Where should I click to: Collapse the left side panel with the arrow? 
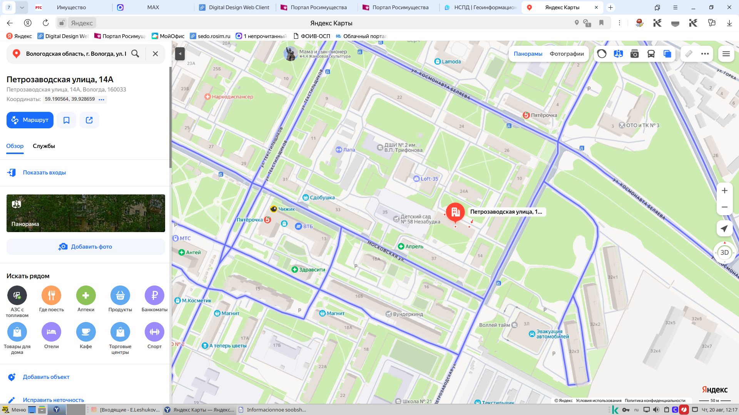point(180,54)
